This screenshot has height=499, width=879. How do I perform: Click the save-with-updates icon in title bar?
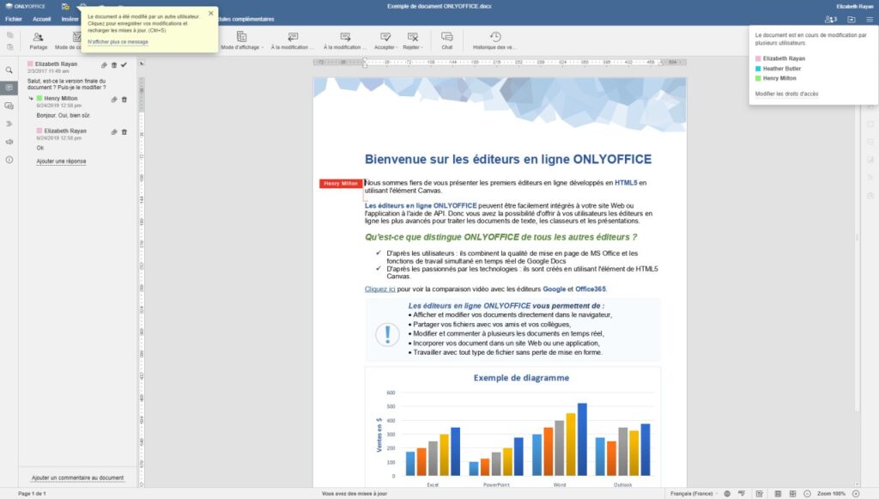(65, 6)
